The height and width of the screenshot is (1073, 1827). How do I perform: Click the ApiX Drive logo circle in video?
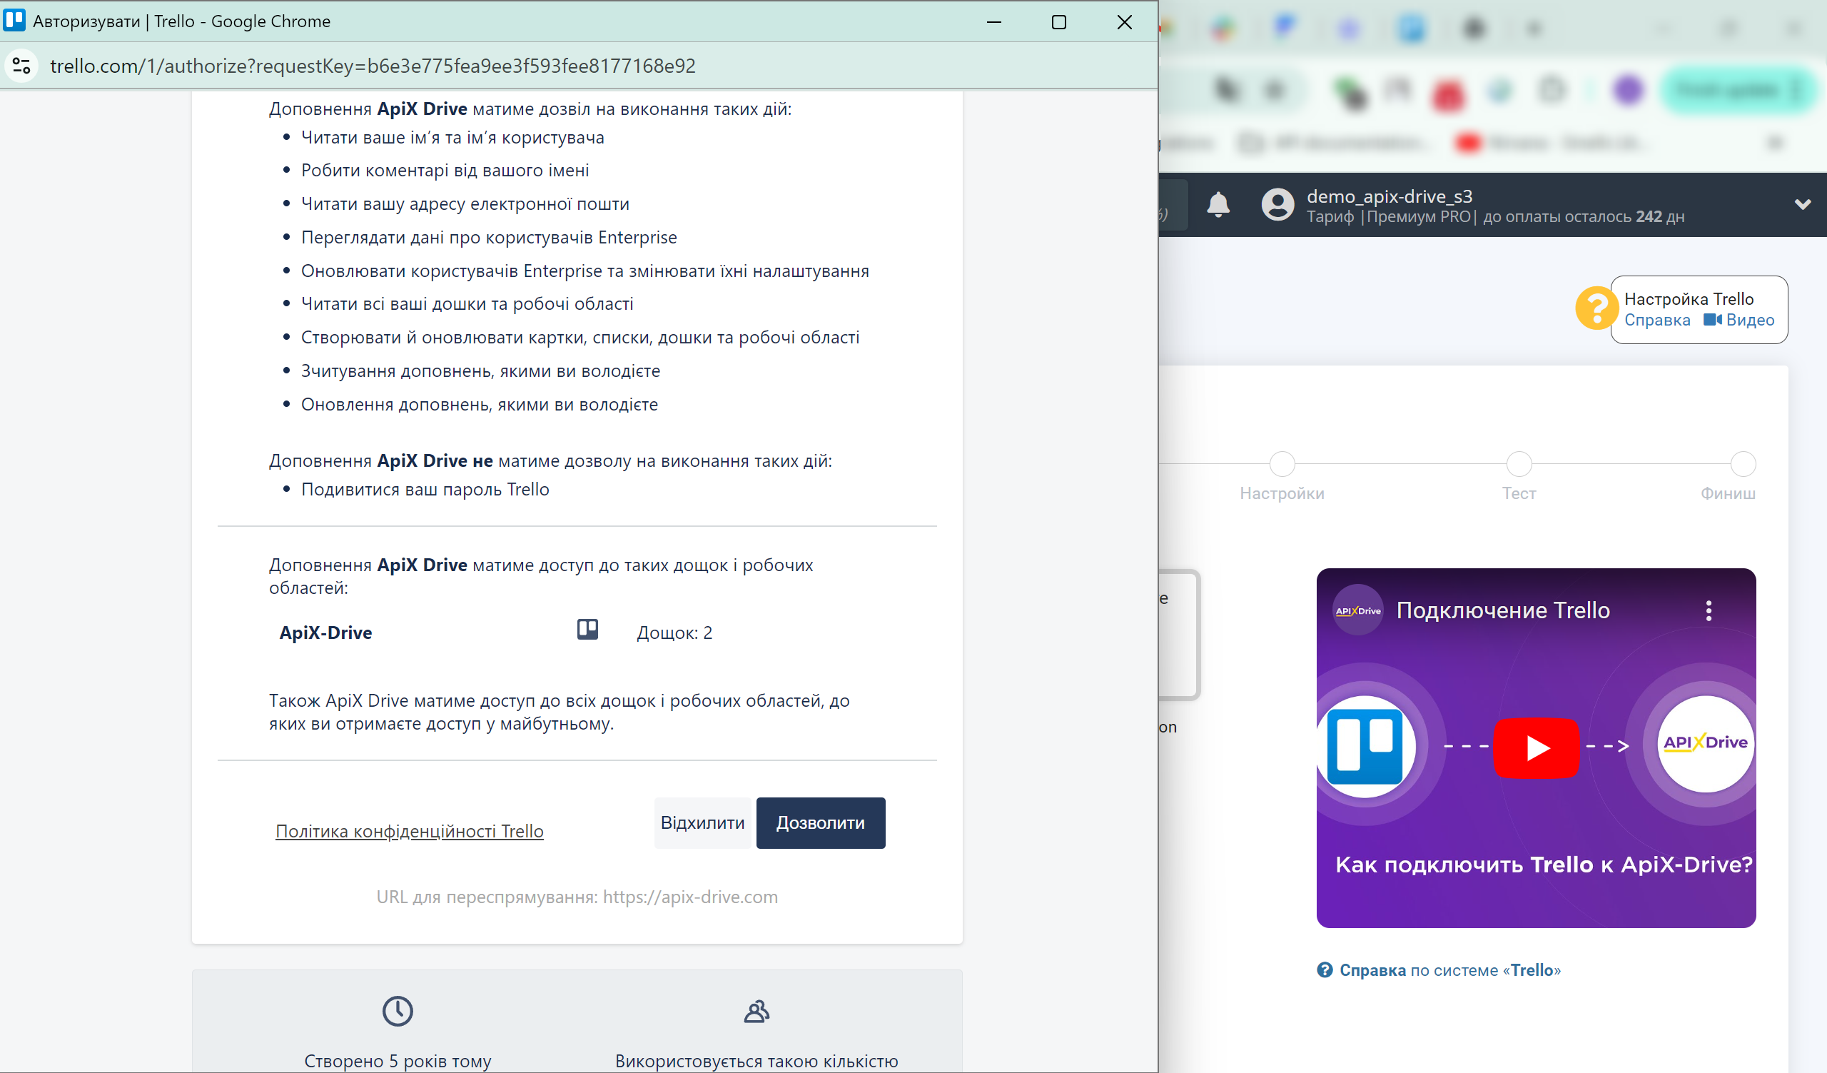[1704, 744]
